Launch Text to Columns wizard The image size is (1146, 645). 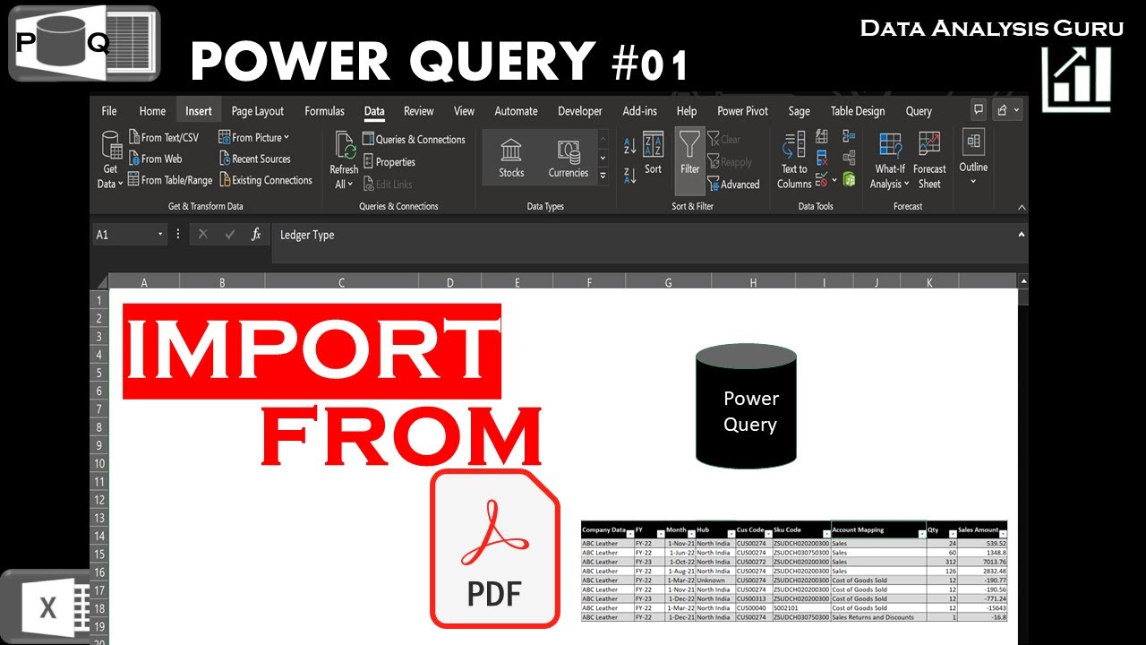tap(794, 159)
